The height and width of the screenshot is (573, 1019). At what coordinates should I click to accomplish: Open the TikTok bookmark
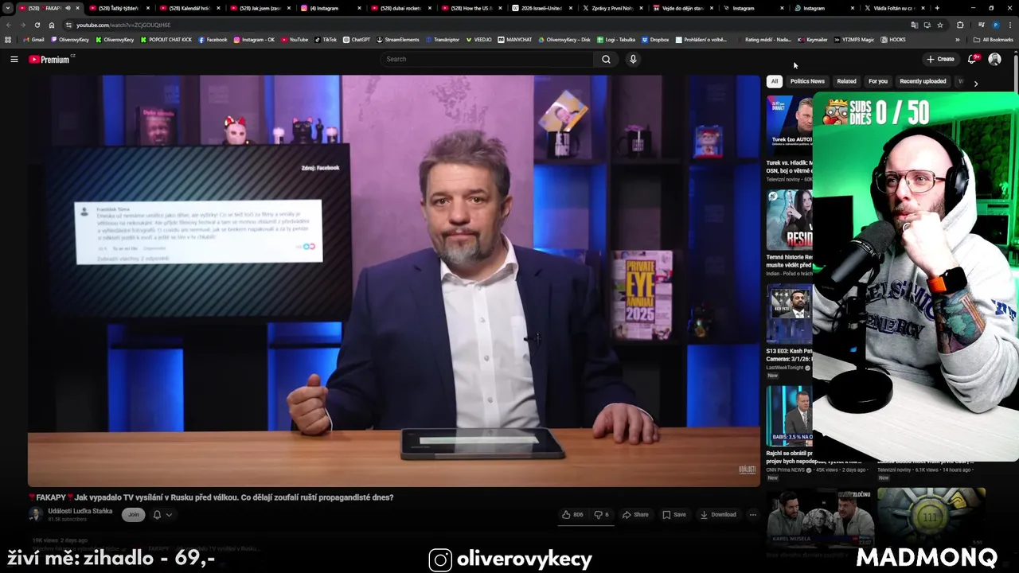tap(326, 40)
